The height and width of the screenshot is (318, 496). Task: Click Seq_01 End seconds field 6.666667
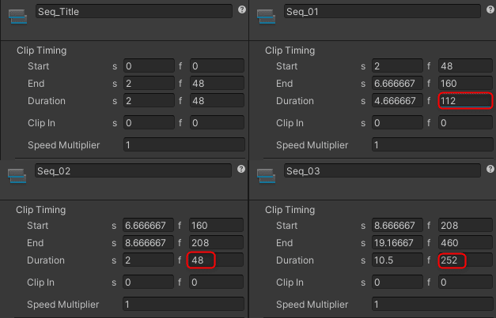pos(397,84)
